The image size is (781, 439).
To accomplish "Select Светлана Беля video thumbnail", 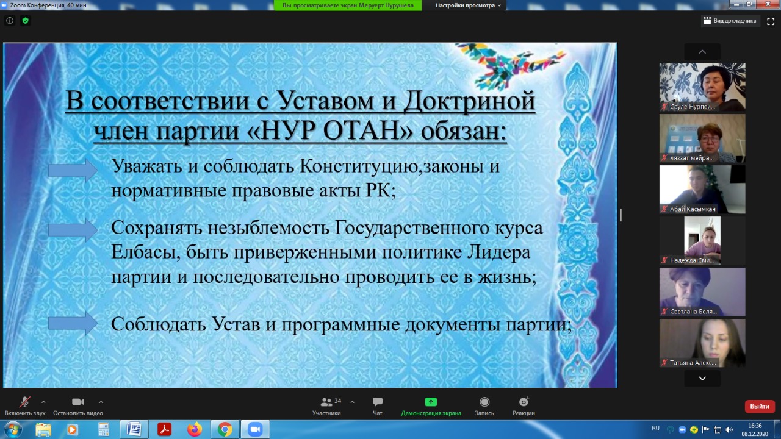I will (702, 291).
